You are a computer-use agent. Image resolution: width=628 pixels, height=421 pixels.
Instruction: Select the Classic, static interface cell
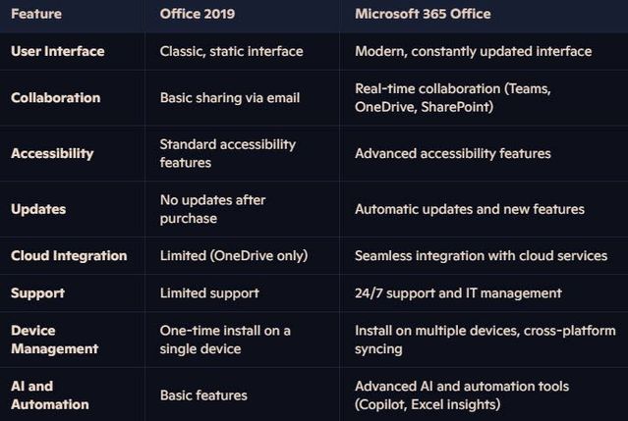click(x=232, y=51)
